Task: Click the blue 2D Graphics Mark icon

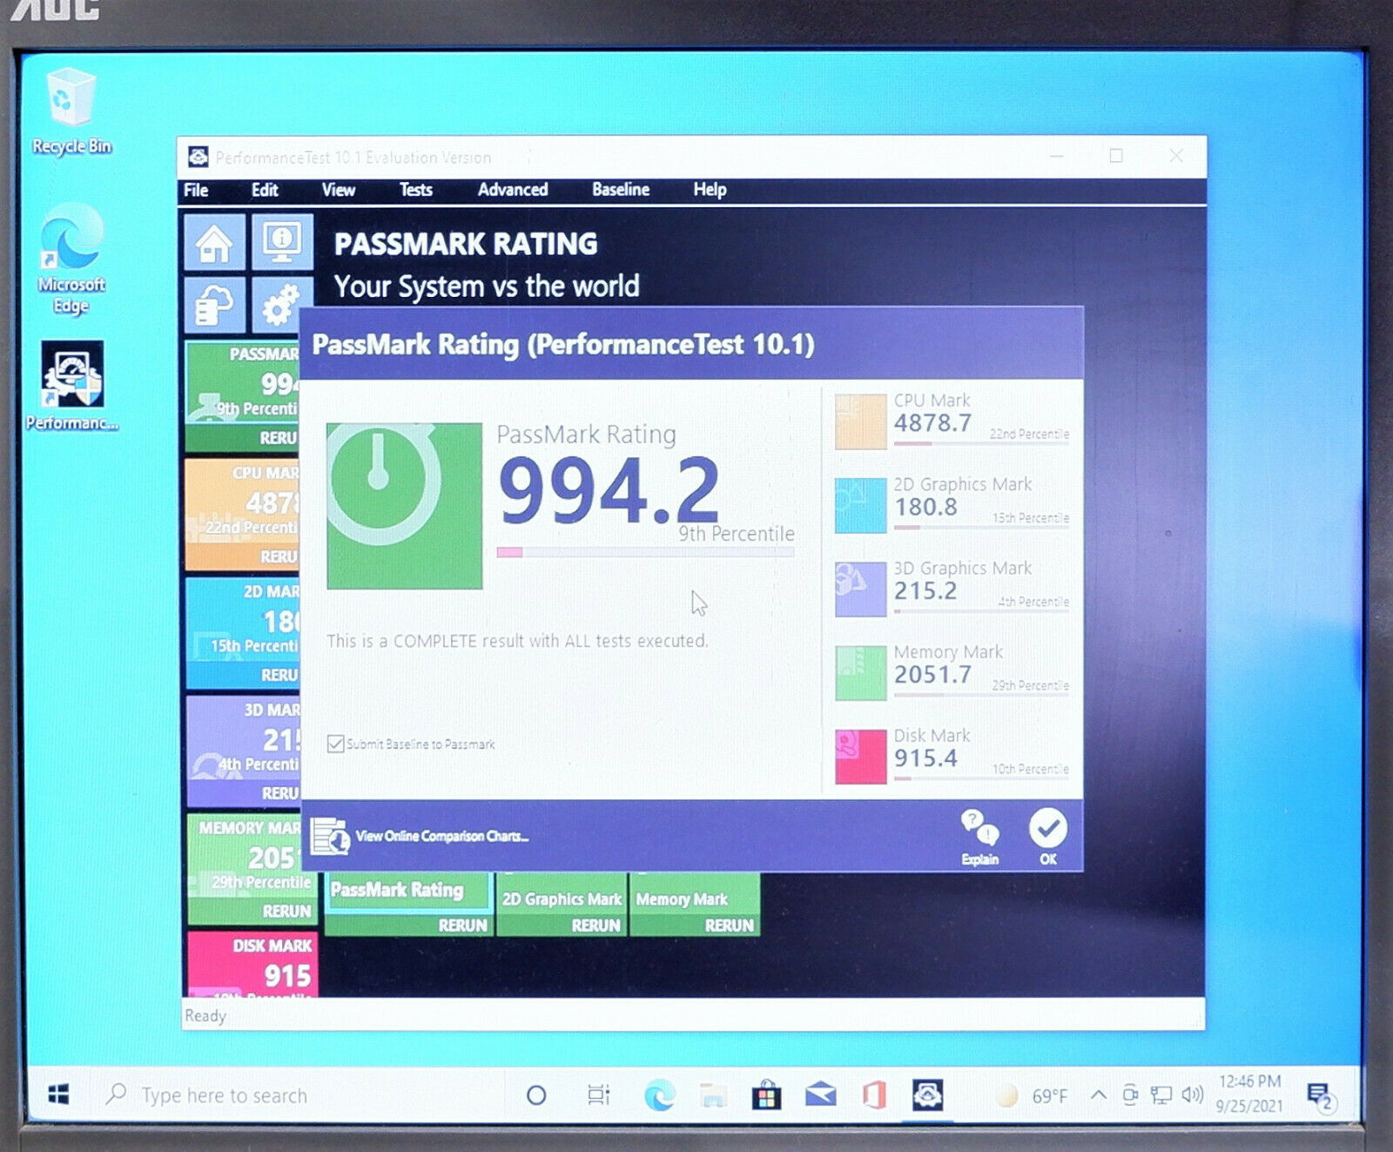Action: click(x=860, y=505)
